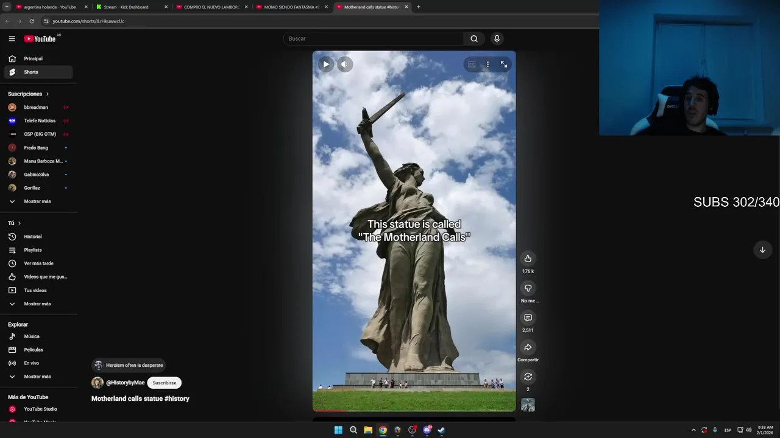
Task: Click the Heroism often is desperate sound chip
Action: pos(129,365)
